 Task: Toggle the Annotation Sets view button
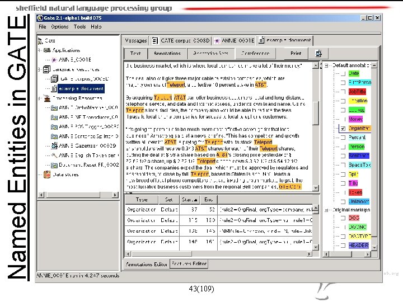click(211, 54)
